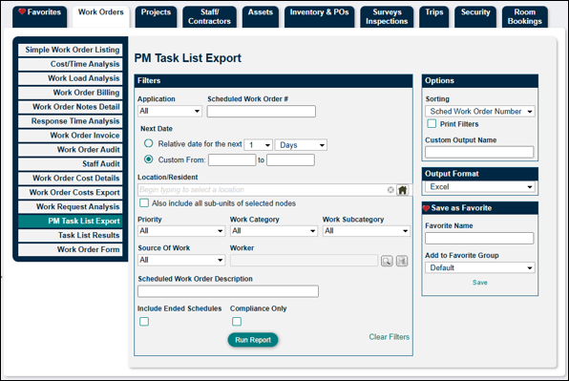Clear the Location/Resident field with x icon
Screen dimensions: 569x381
390,190
